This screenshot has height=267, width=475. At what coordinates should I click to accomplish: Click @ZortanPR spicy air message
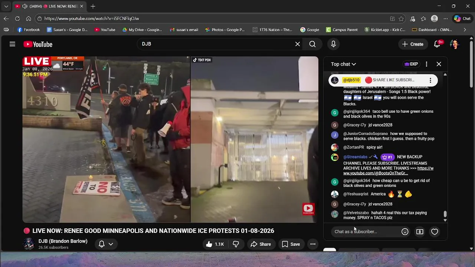click(x=374, y=147)
